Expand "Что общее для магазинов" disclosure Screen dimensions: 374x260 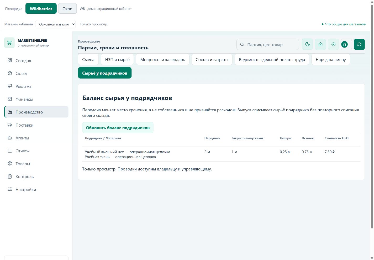point(344,24)
